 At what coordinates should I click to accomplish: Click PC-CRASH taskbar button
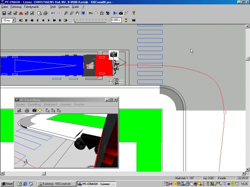(96, 184)
